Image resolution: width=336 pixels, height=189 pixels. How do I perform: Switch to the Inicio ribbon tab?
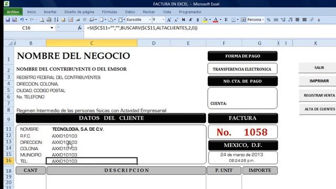tap(31, 12)
